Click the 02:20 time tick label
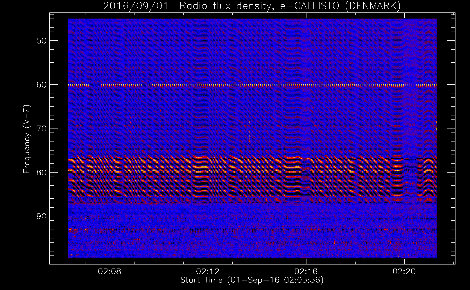470x290 pixels. [404, 271]
